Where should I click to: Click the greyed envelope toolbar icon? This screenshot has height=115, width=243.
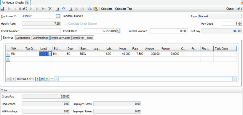point(82,9)
